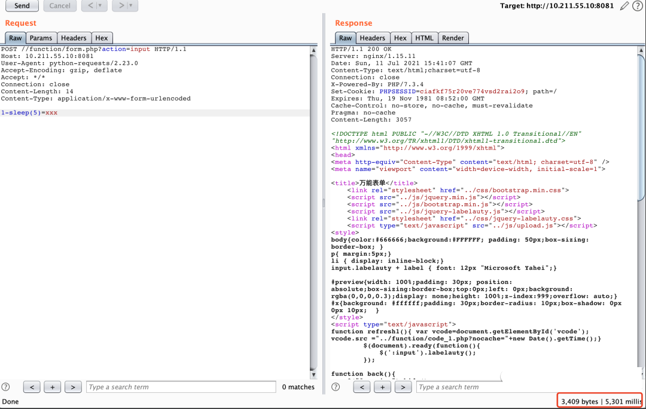Click the 'Pragma: no-cache' response header
646x409 pixels.
(364, 112)
